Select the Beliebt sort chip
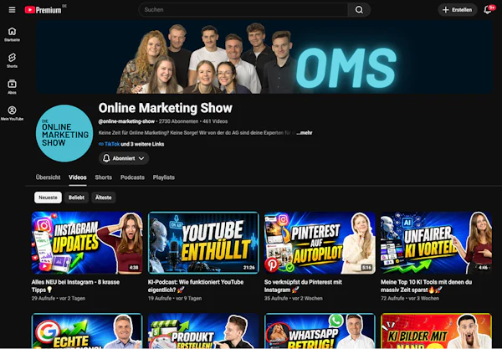The height and width of the screenshot is (349, 502). (x=76, y=198)
